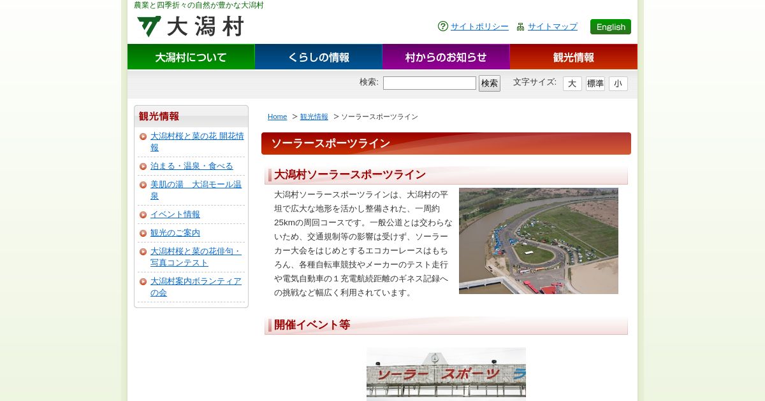
Task: Click the 大潟村 green logo icon
Action: [x=149, y=27]
